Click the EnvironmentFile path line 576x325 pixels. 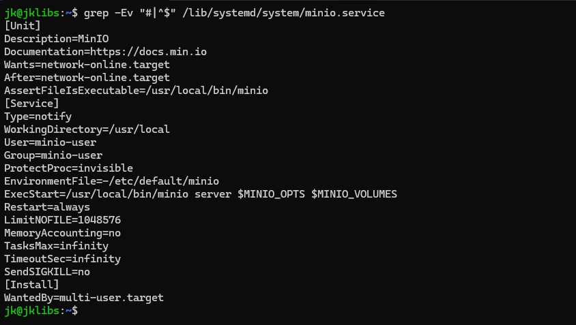(x=111, y=181)
